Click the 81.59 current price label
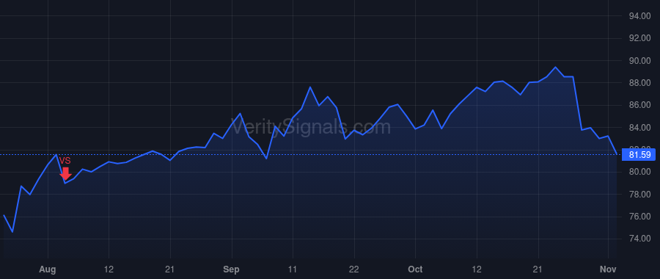660x279 pixels. [639, 155]
